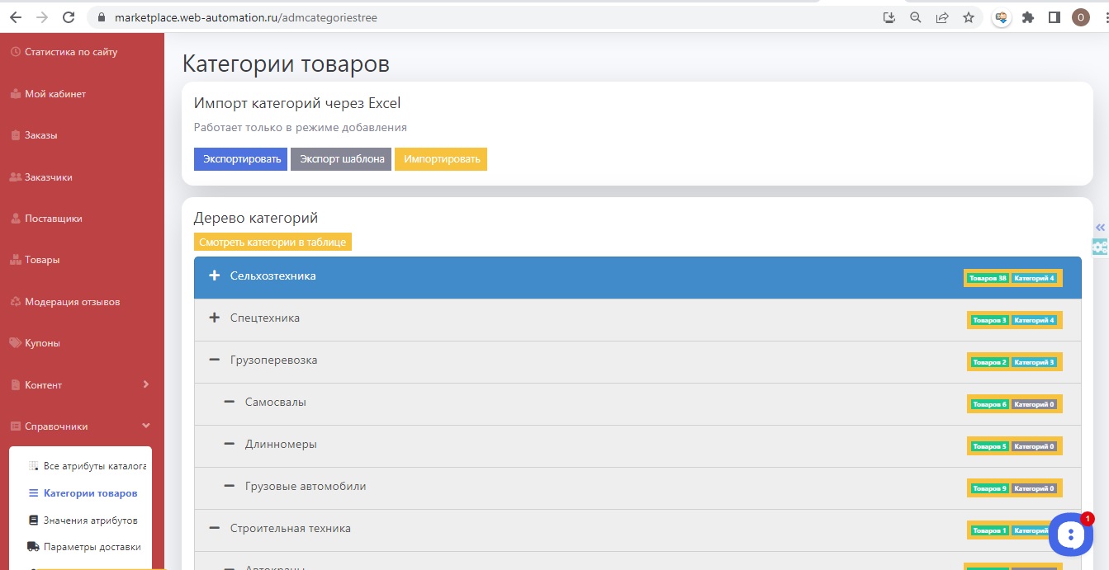Collapse the Строительная техника category
The image size is (1109, 570).
(215, 529)
